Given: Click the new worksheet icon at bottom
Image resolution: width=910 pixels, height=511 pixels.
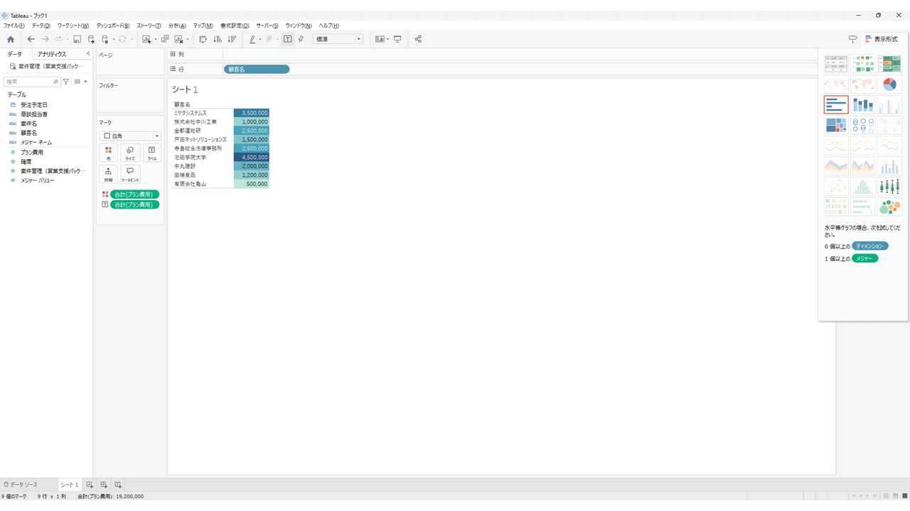Looking at the screenshot, I should point(90,485).
